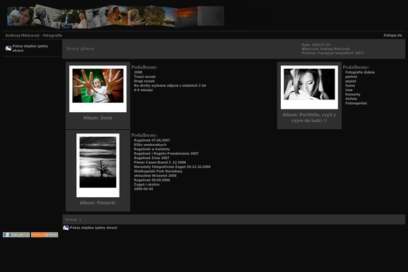
Task: Open the Portfolio album portrait thumbnail
Action: click(309, 87)
